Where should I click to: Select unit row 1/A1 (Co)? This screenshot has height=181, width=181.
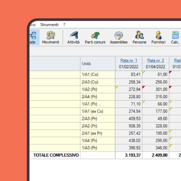(x=98, y=75)
